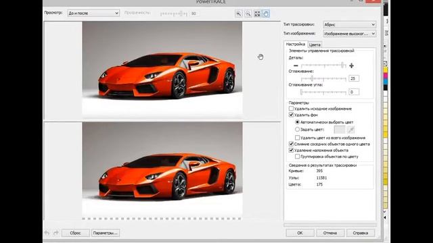Decrease detail with the minus icon
The width and height of the screenshot is (433, 243).
[296, 65]
